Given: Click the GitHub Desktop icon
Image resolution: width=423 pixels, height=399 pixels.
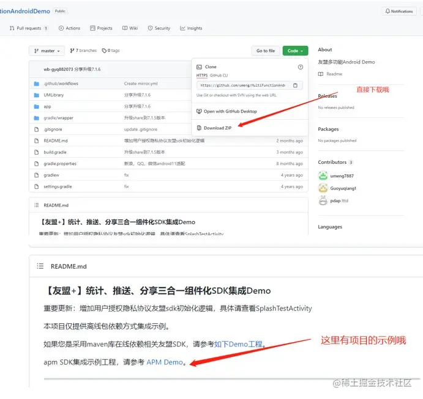Looking at the screenshot, I should pos(199,111).
